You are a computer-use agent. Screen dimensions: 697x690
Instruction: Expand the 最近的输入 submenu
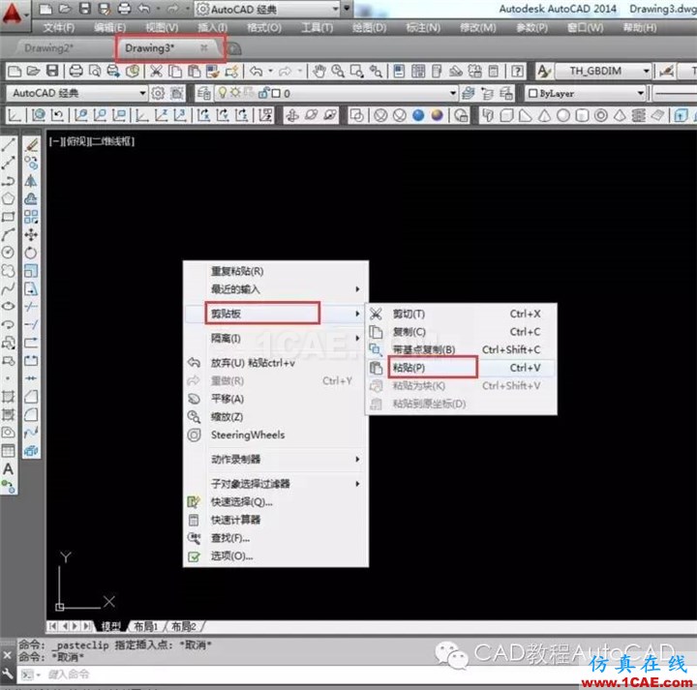(x=276, y=289)
